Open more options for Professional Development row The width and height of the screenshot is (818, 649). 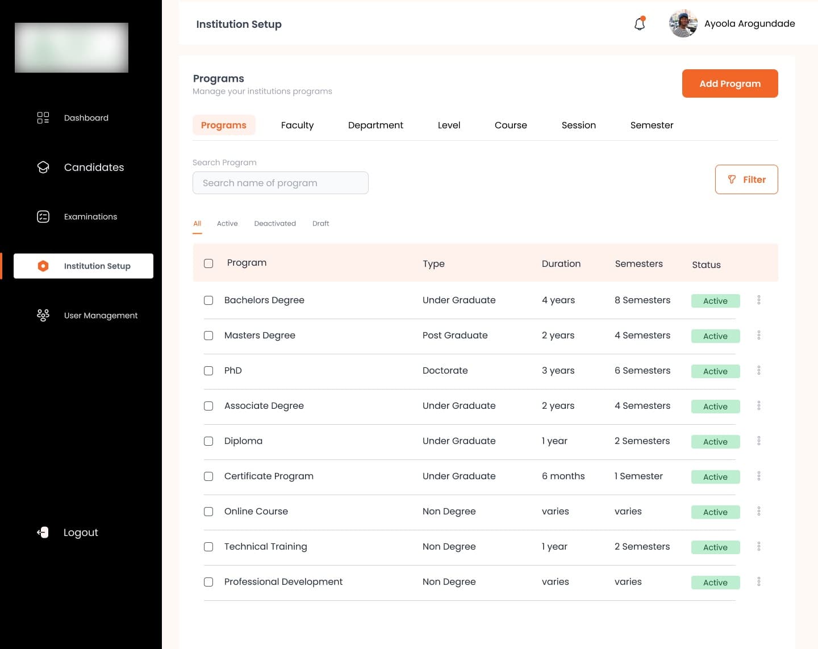pos(759,581)
